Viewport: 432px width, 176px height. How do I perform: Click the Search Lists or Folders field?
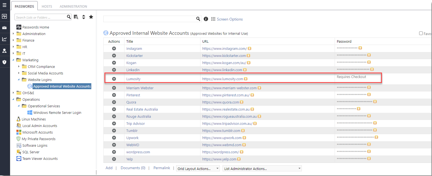40,17
